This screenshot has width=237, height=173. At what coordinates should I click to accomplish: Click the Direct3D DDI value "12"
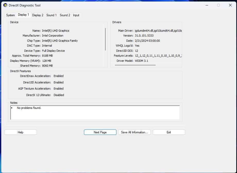coord(137,51)
